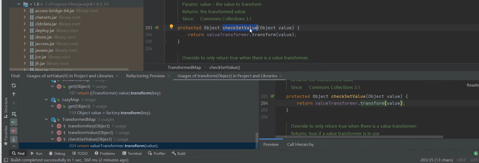479x163 pixels.
Task: Expand transformValue(Object) usage node
Action: (52, 133)
